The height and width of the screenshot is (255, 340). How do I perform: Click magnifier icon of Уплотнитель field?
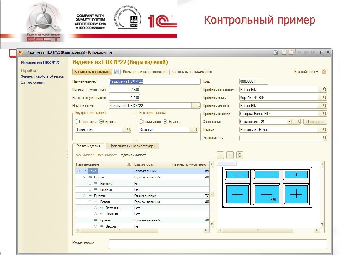325,138
